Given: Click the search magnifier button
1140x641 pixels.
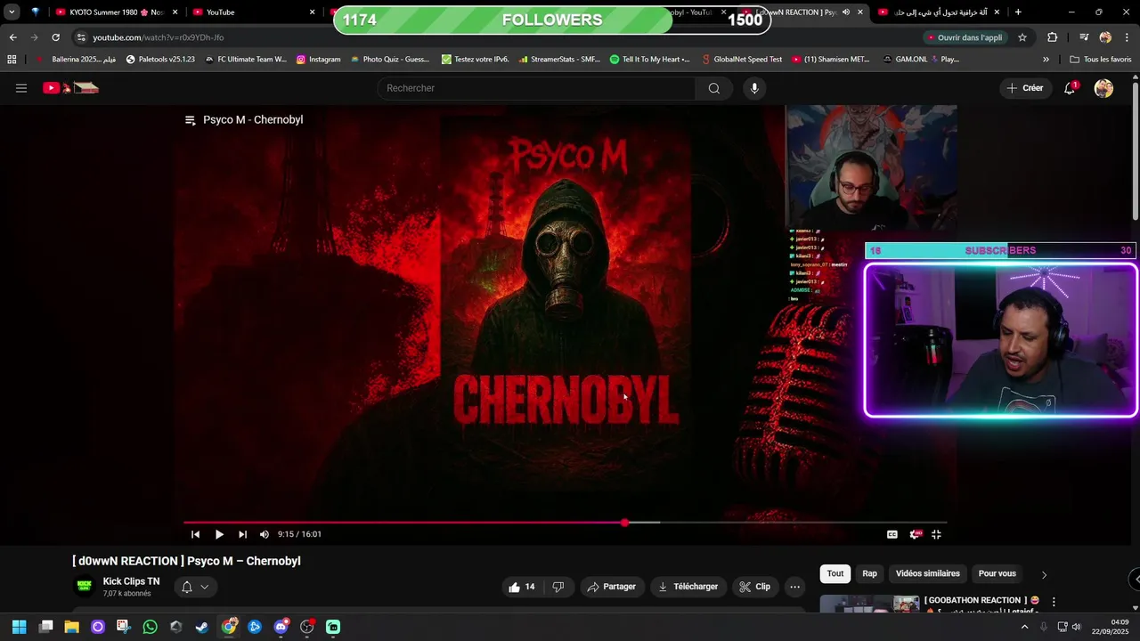Looking at the screenshot, I should 713,88.
